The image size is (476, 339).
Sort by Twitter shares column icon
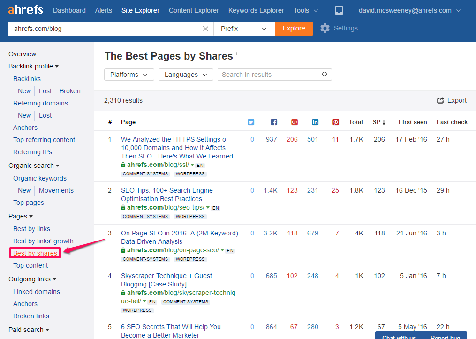[251, 122]
